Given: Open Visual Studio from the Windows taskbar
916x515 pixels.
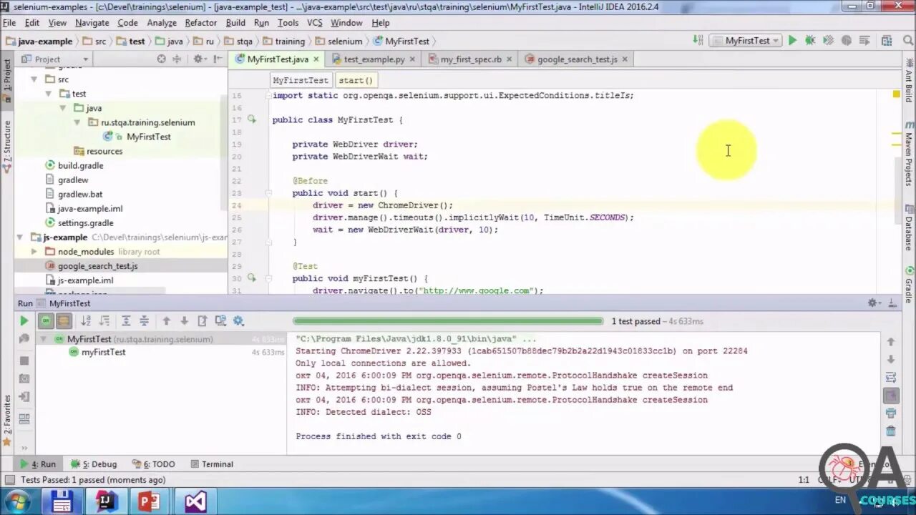Looking at the screenshot, I should 195,501.
